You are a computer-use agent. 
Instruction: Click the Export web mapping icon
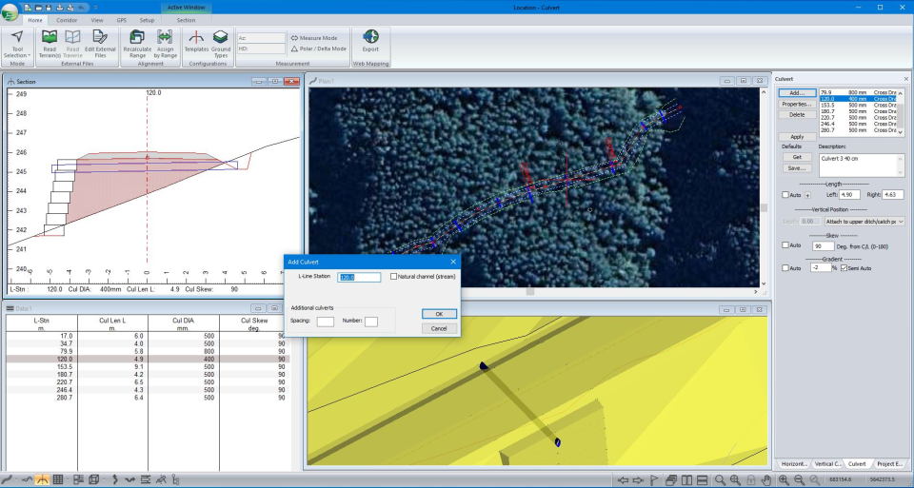pyautogui.click(x=370, y=38)
